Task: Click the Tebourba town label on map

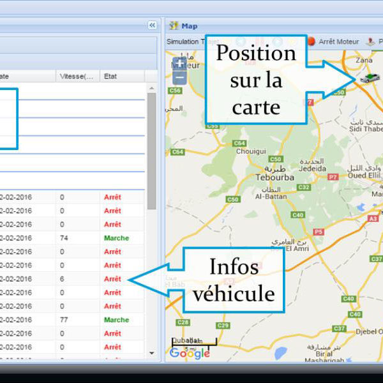Action: 274,177
